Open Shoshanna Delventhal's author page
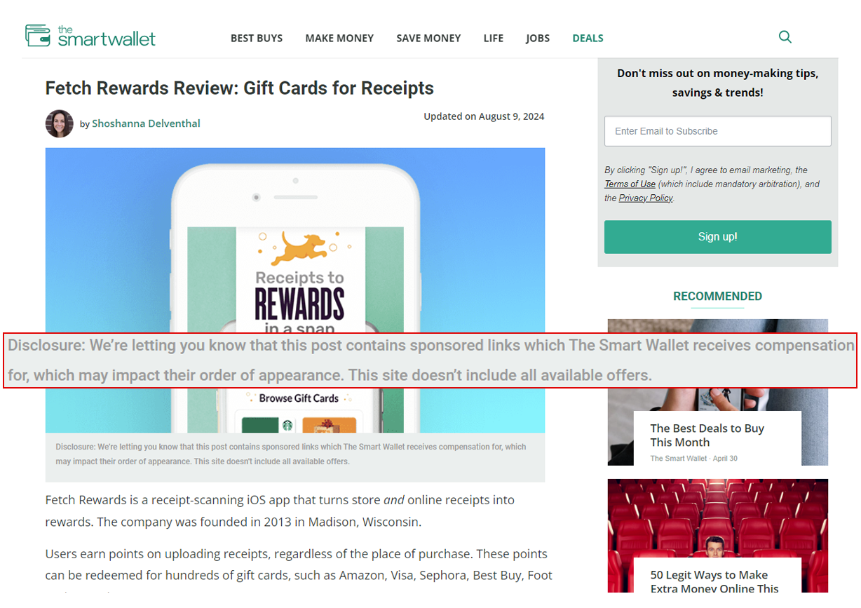This screenshot has width=861, height=608. point(146,123)
